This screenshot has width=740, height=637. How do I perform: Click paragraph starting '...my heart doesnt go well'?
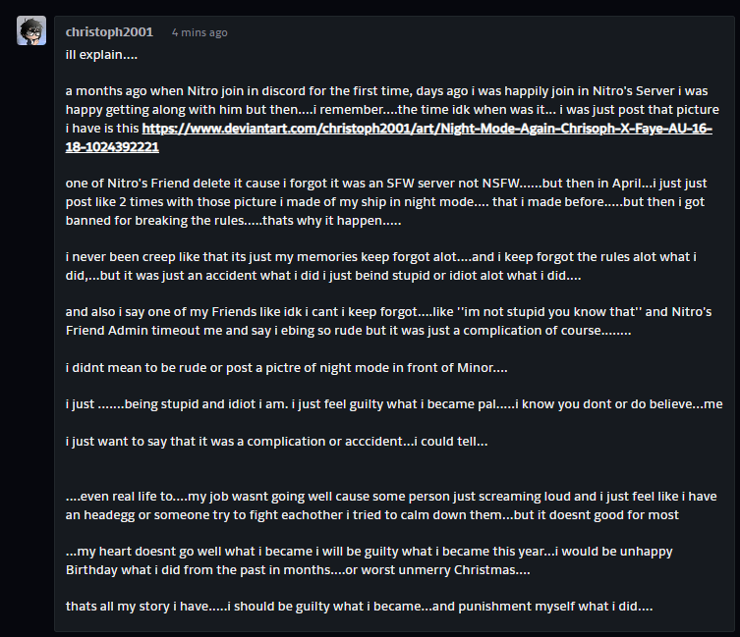click(x=370, y=560)
